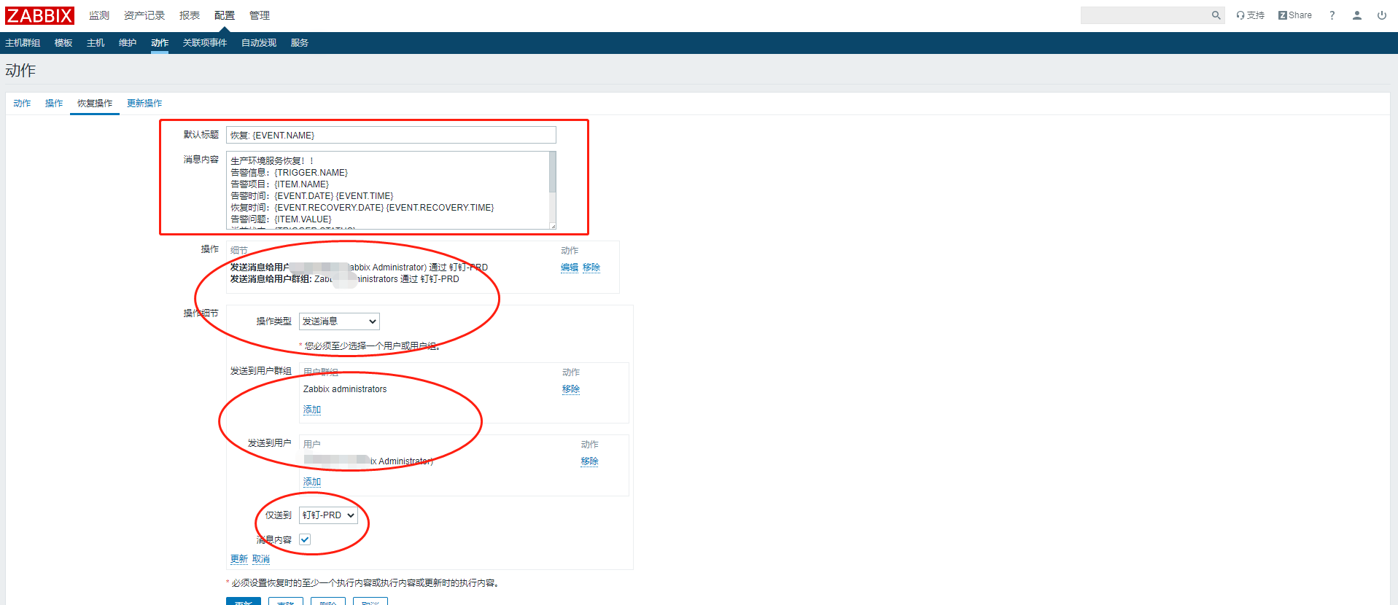Click the magnifier search icon
This screenshot has width=1398, height=605.
pyautogui.click(x=1216, y=15)
